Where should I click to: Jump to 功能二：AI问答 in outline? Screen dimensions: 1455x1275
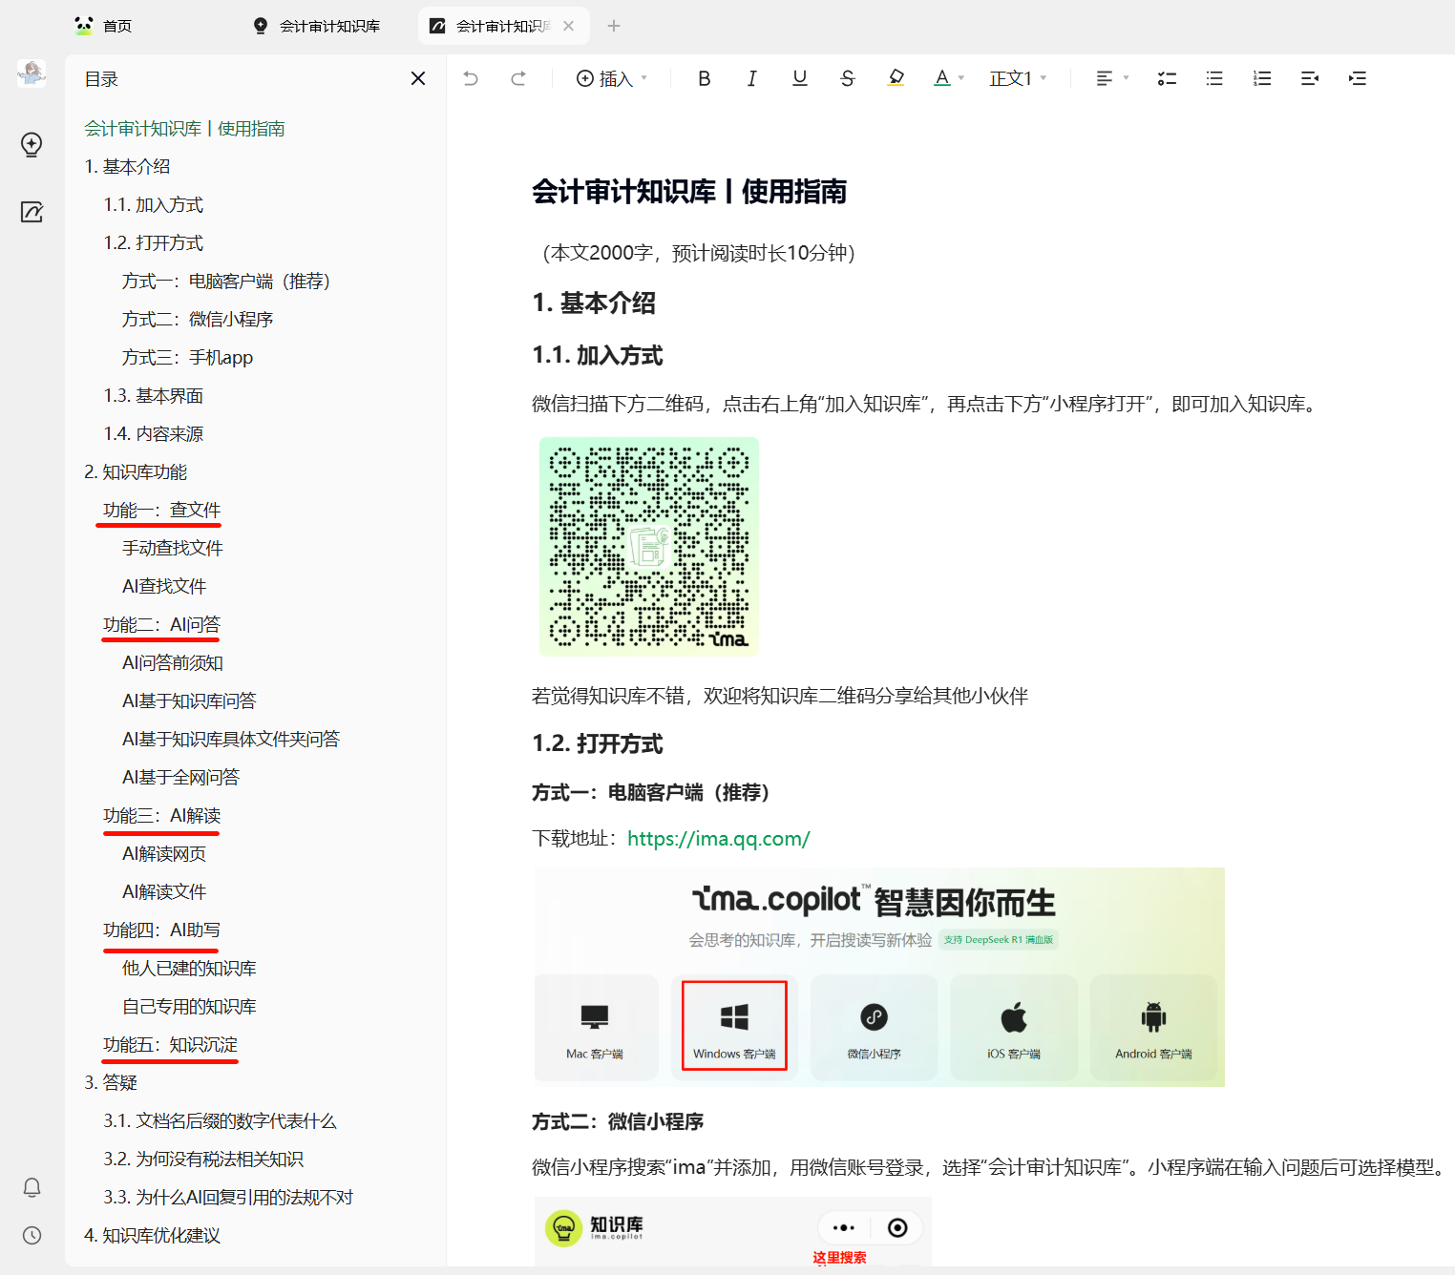[161, 625]
